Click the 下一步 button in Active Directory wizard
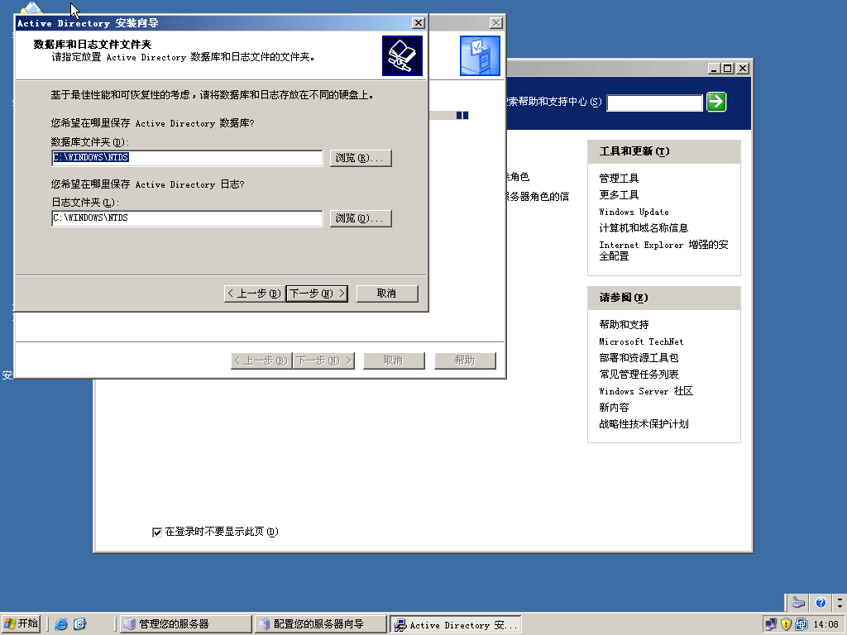 (316, 294)
